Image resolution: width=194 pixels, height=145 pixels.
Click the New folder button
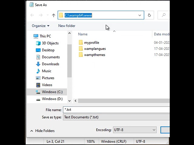pyautogui.click(x=67, y=26)
